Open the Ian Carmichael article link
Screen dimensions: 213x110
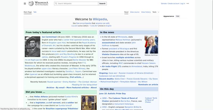coord(49,37)
